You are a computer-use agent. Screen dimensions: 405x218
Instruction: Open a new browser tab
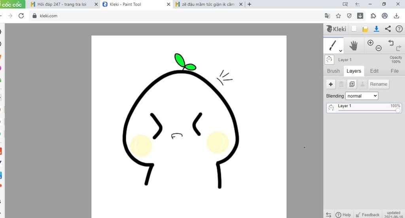[x=249, y=4]
